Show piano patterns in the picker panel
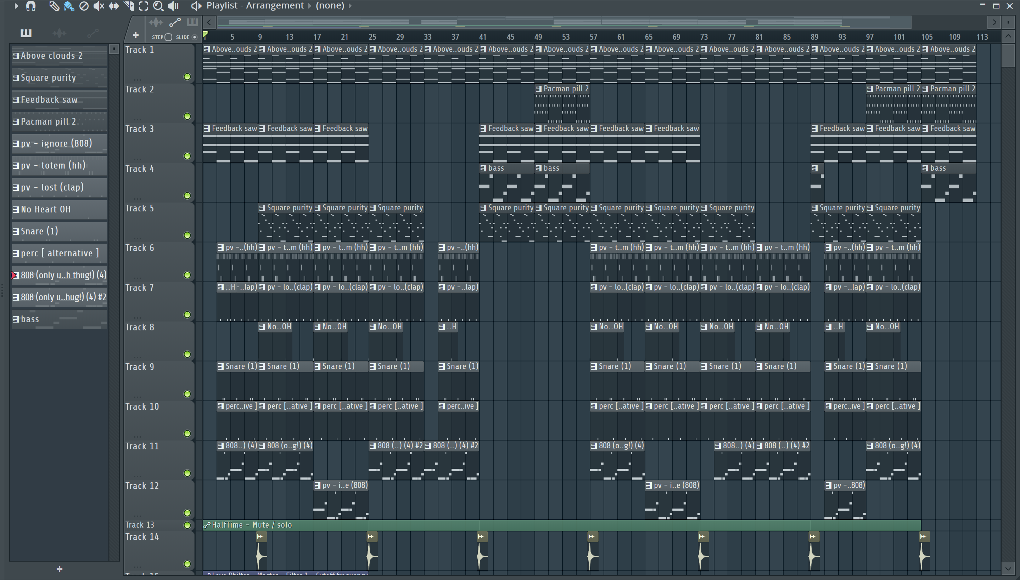This screenshot has width=1020, height=580. click(x=26, y=33)
